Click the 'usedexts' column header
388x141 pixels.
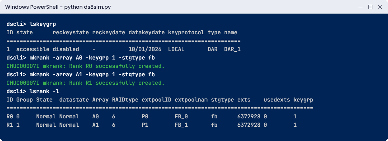[x=277, y=100]
